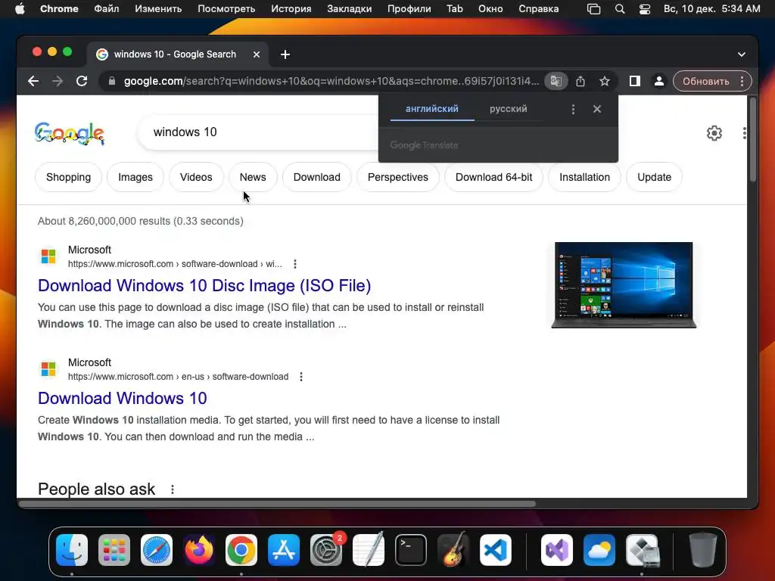This screenshot has height=581, width=775.
Task: Open a new tab with plus button
Action: pyautogui.click(x=285, y=54)
